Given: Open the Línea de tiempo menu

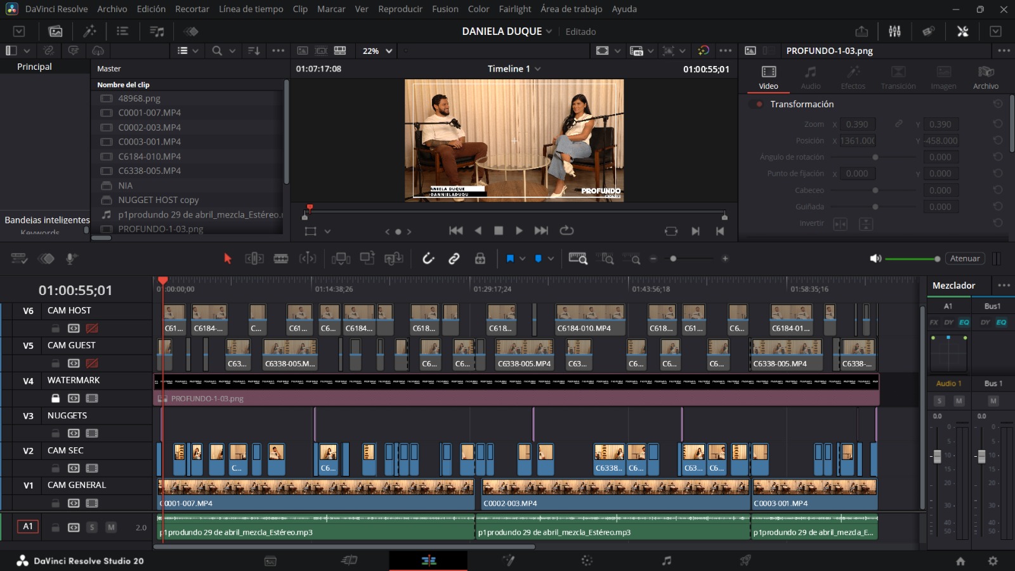Looking at the screenshot, I should click(x=251, y=9).
